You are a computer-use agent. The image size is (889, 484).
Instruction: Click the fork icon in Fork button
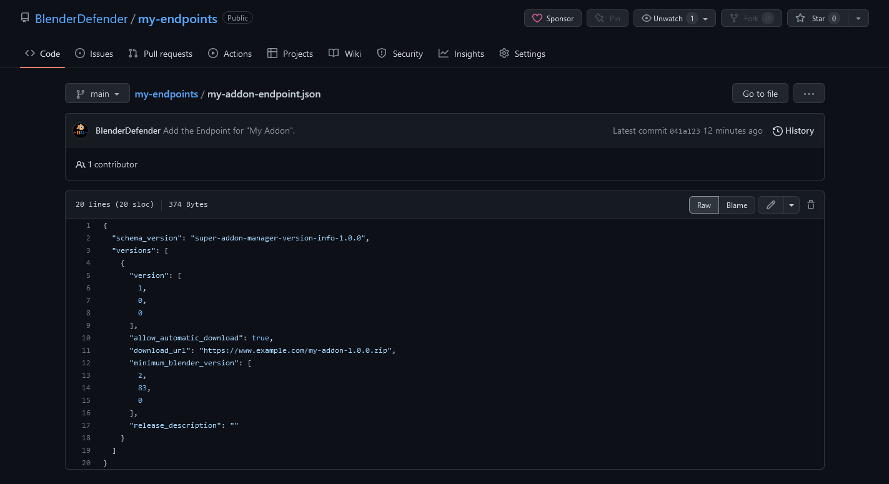coord(733,19)
